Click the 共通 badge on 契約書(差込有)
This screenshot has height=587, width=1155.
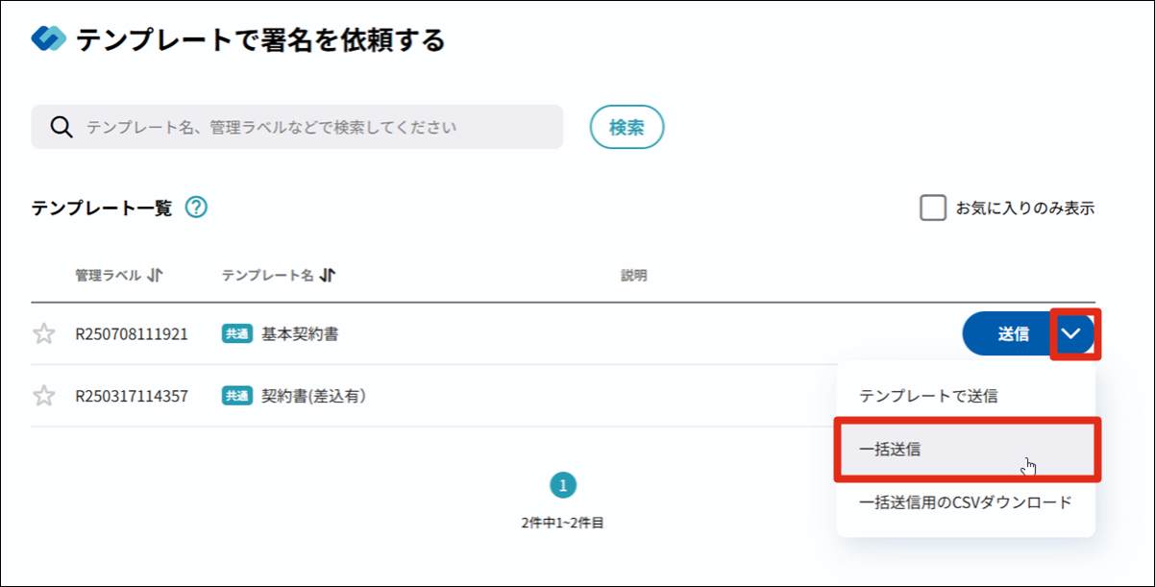pyautogui.click(x=237, y=396)
